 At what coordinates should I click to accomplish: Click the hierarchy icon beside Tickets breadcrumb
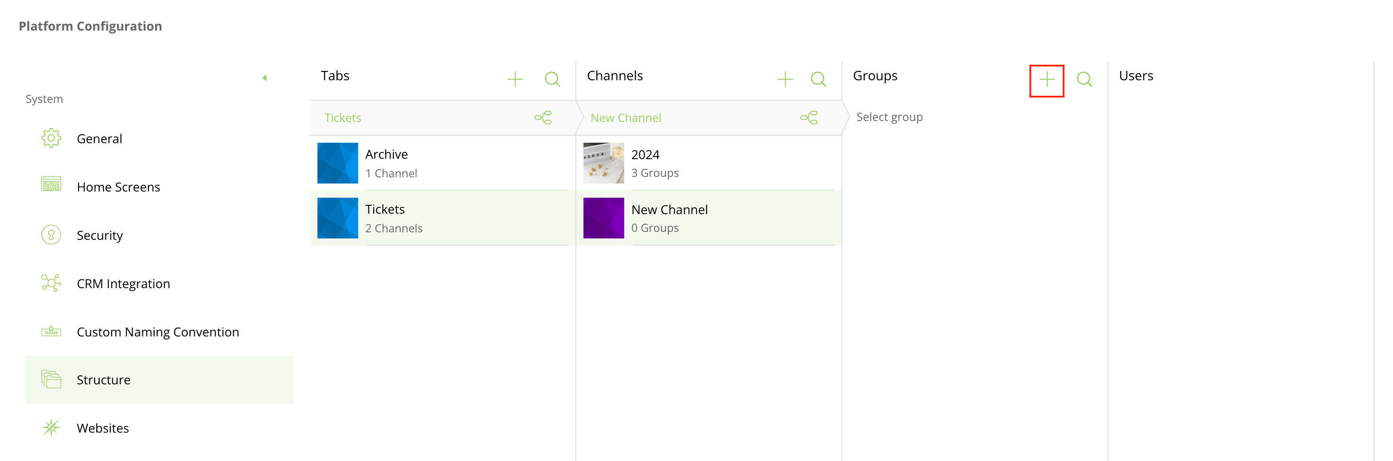[x=543, y=118]
